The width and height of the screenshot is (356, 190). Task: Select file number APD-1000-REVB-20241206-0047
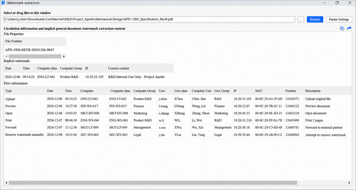click(29, 50)
